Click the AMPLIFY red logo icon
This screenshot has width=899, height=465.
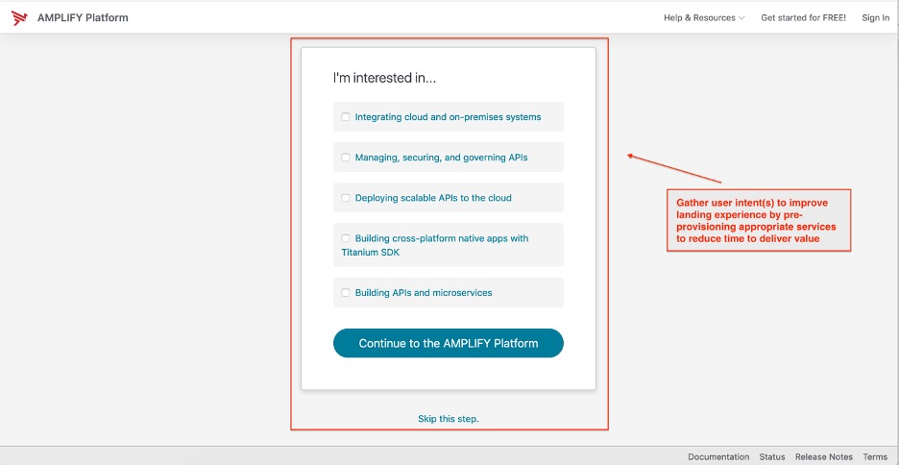coord(19,18)
